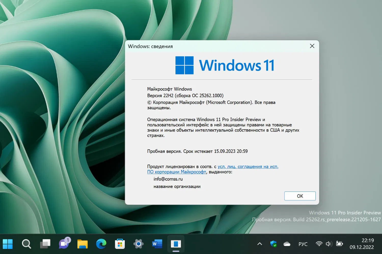Click the info@comss.ru licensee text
The image size is (382, 254).
pyautogui.click(x=168, y=179)
